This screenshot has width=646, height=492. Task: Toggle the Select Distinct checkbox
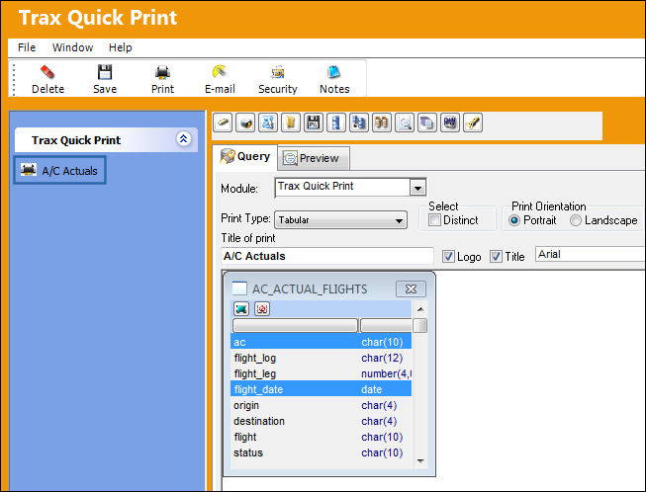[434, 220]
